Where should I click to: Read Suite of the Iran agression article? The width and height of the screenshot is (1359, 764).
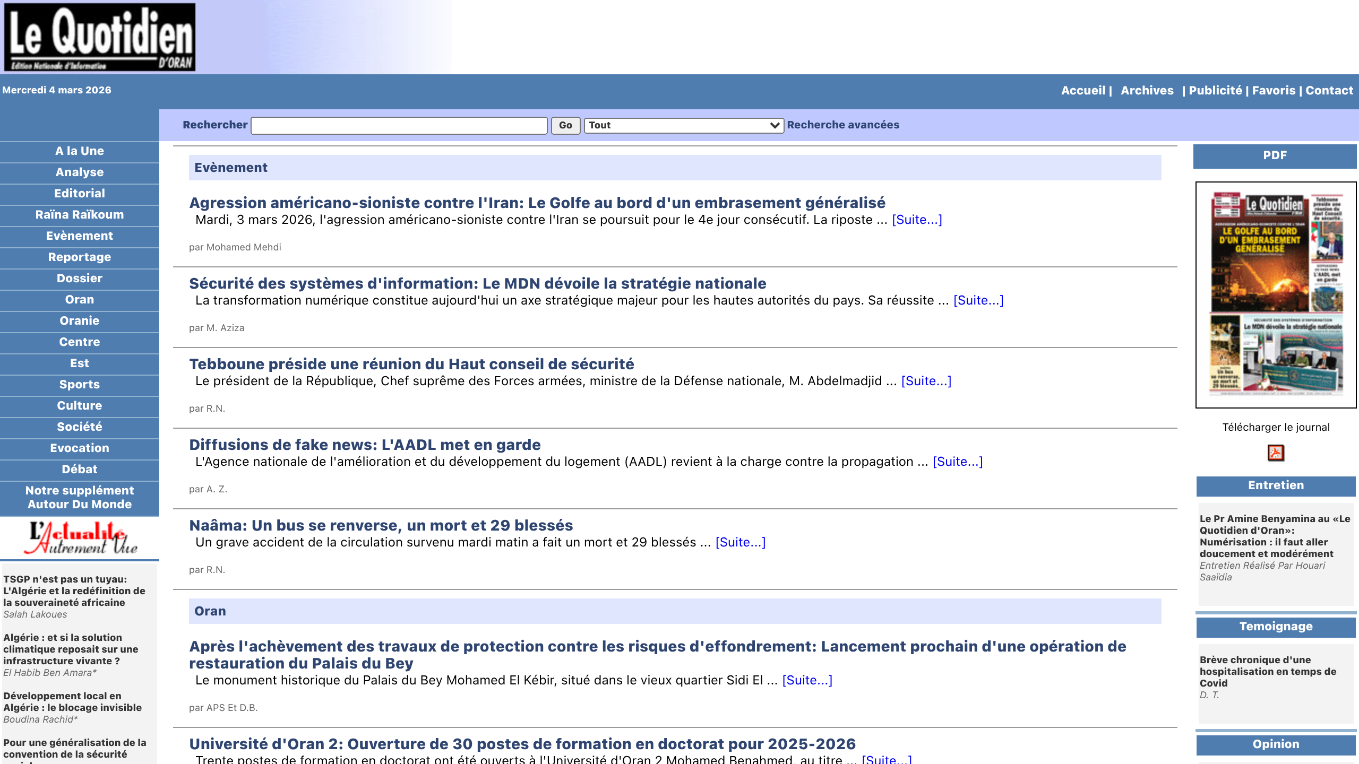[x=916, y=219]
